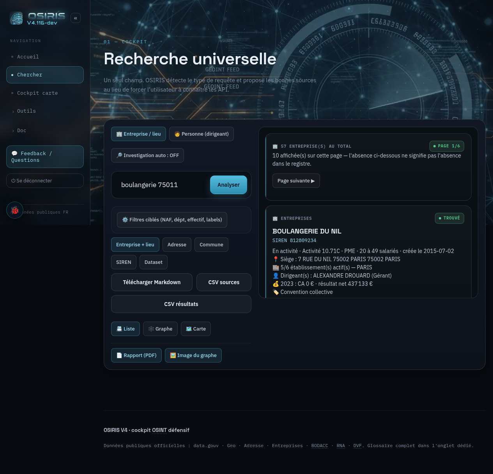
Task: Click Dirigeant ALEXANDRE DROUARD line
Action: pos(332,276)
